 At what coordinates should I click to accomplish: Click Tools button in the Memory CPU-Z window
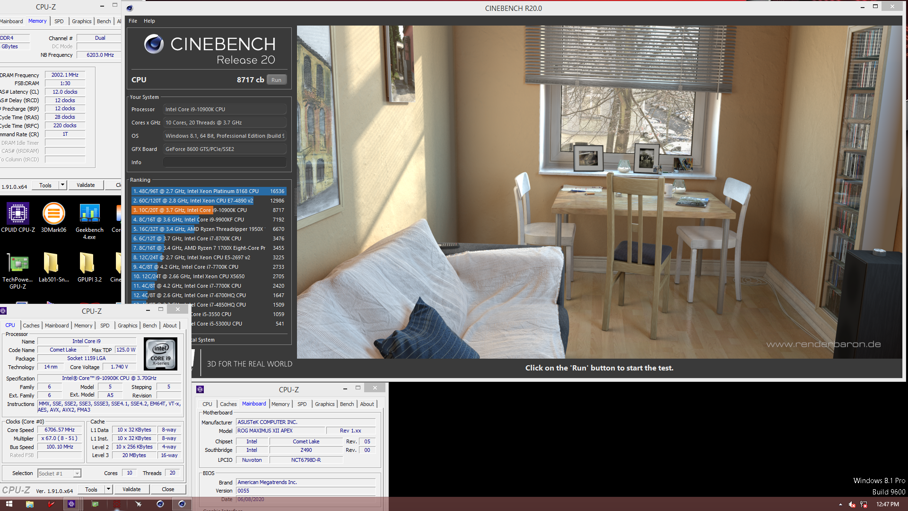pyautogui.click(x=45, y=185)
